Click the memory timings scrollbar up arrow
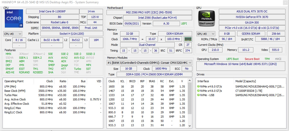 coord(190,80)
